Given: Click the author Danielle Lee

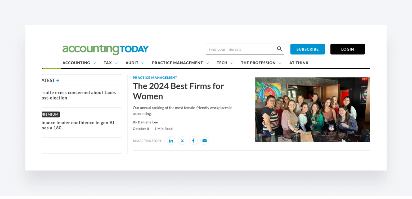Looking at the screenshot, I should coord(147,122).
